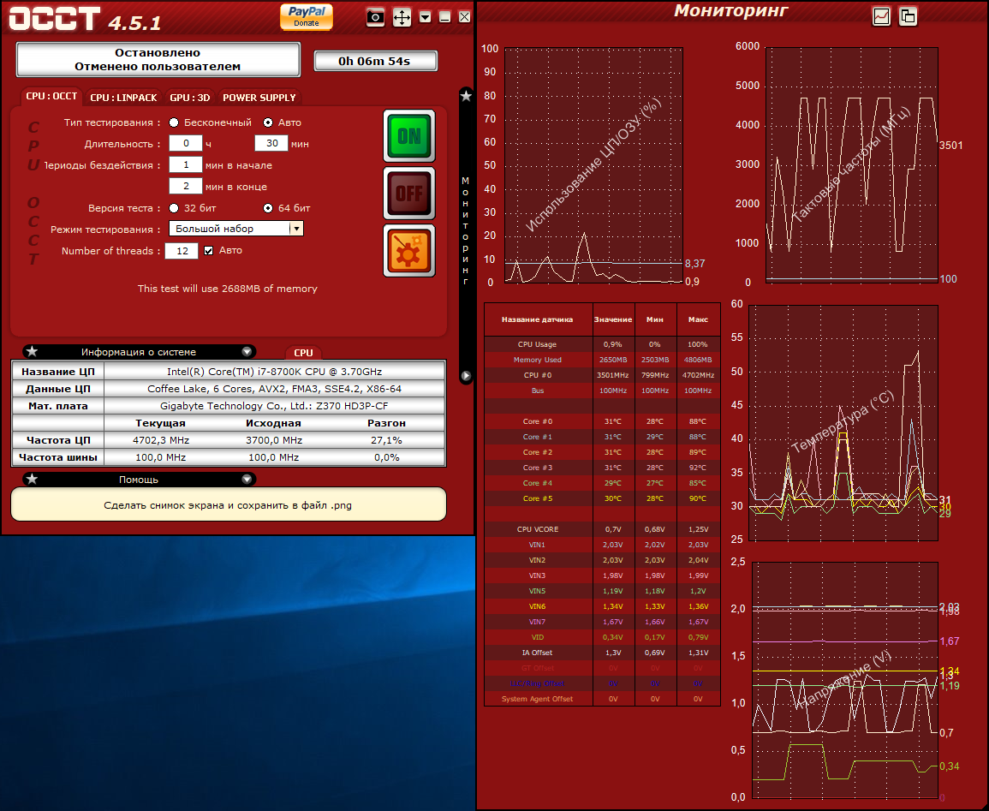Click the star icon beside Помощь
The width and height of the screenshot is (989, 811).
pos(33,480)
